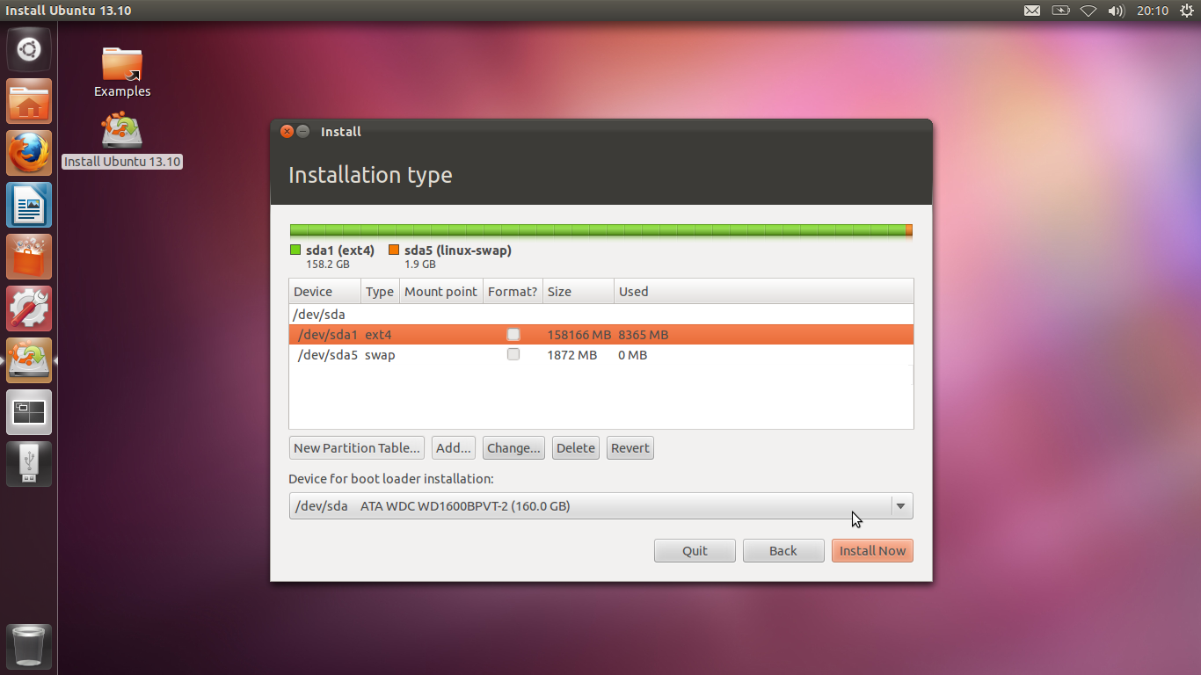Screen dimensions: 1201x675
Task: Click the green sda1 (ext4) legend swatch
Action: [295, 250]
